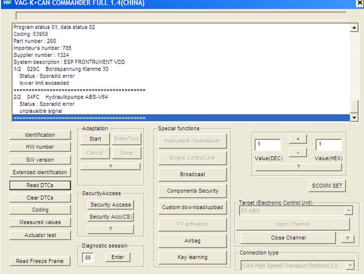This screenshot has width=364, height=274.
Task: Select the '04FC Hydraulikpumpe ABS-V64' fault line
Action: tap(61, 97)
